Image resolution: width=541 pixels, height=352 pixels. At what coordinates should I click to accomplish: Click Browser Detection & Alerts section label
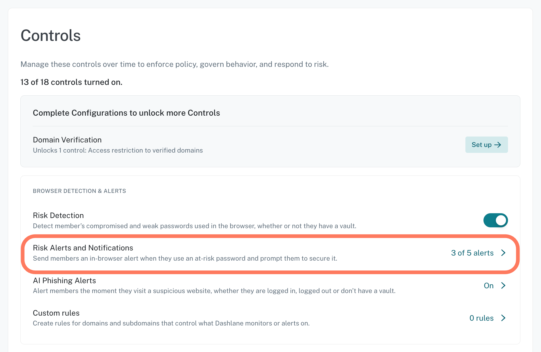80,191
